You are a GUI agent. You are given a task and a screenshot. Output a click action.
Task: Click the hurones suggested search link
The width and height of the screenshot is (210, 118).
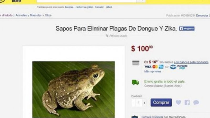[69, 7]
